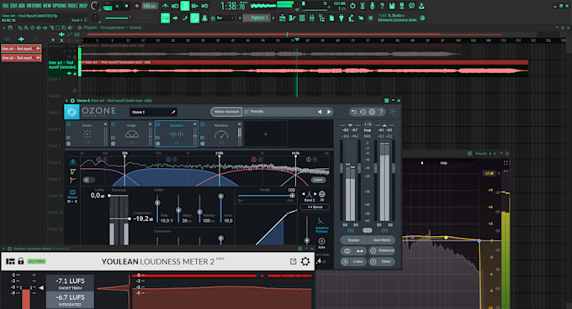Image resolution: width=572 pixels, height=309 pixels.
Task: Select the playlist draw pencil tool
Action: click(x=19, y=28)
